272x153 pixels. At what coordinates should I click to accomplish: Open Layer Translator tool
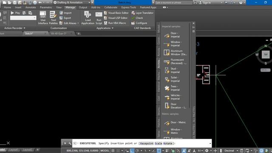[142, 13]
